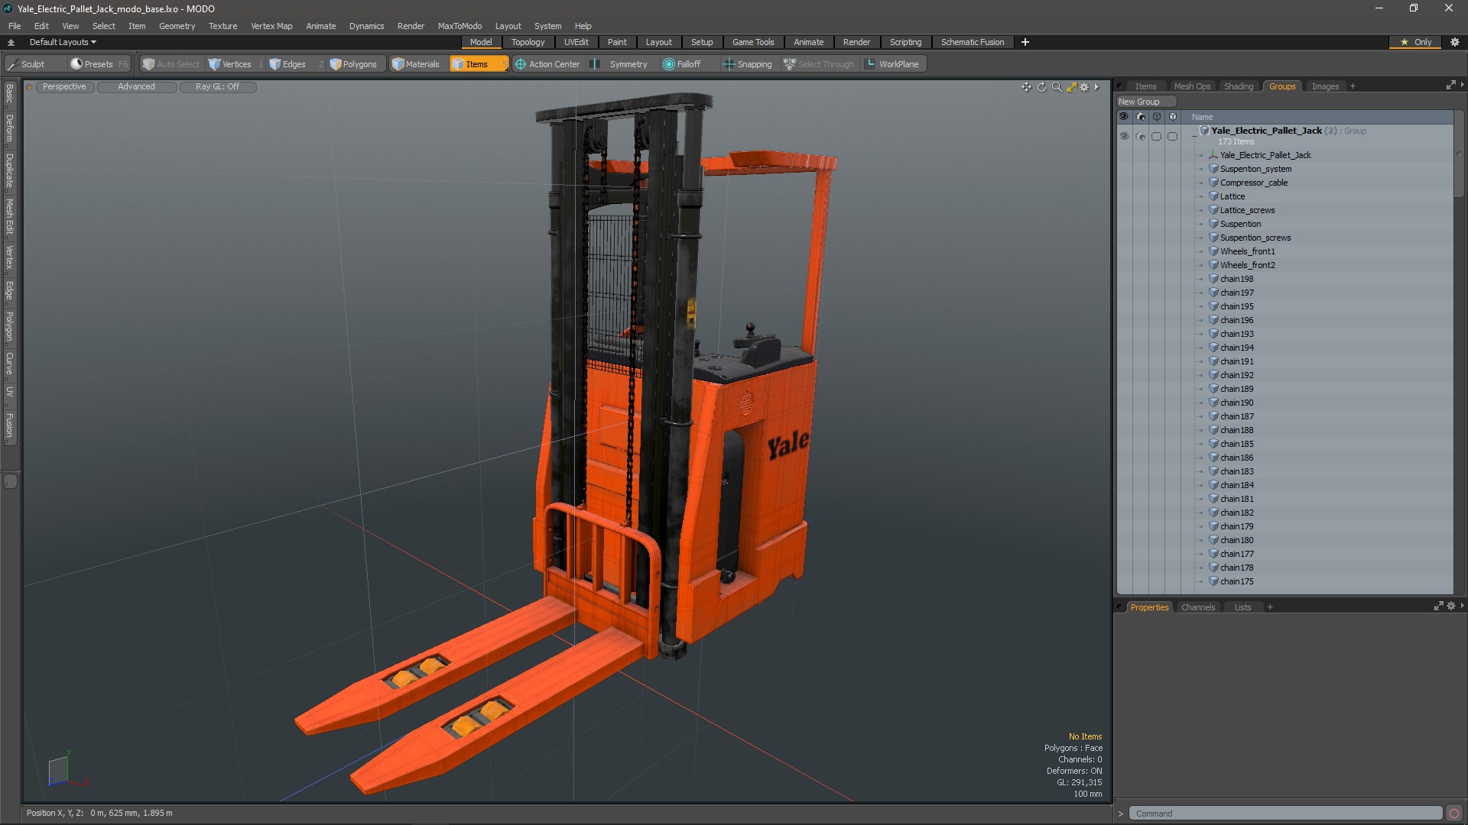Switch to the Lists tab
This screenshot has height=825, width=1468.
pyautogui.click(x=1242, y=607)
